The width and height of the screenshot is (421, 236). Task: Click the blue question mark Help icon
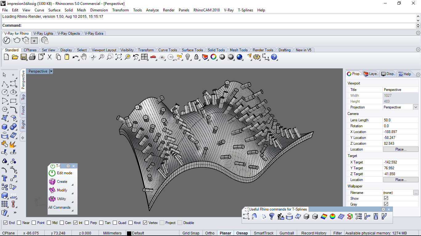click(x=274, y=57)
